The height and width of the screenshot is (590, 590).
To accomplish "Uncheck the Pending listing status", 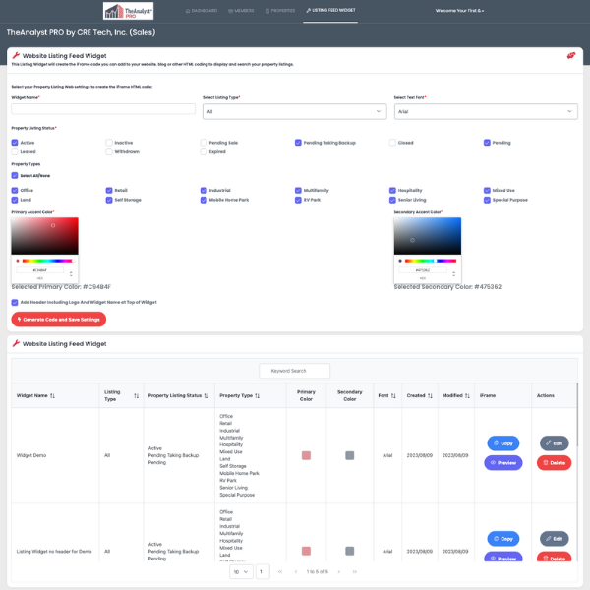I will pos(487,143).
